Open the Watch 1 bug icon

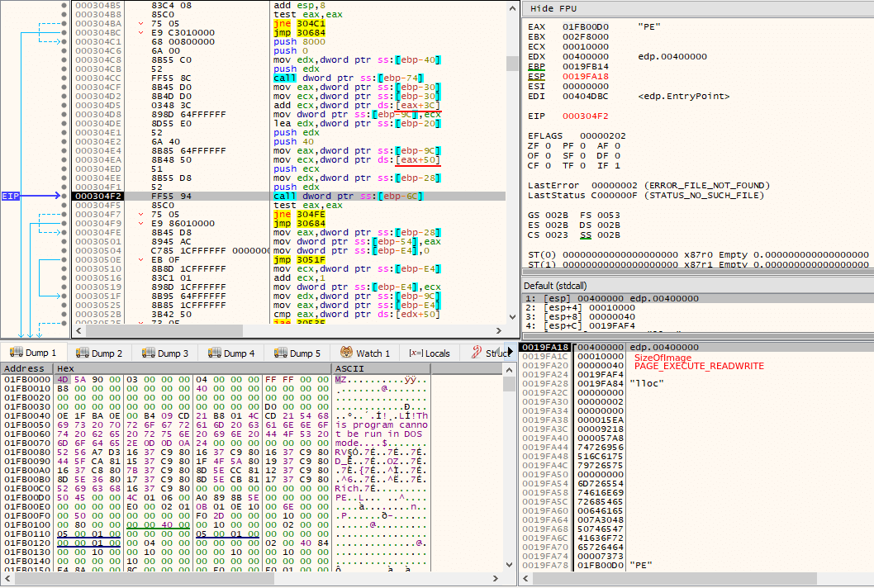pos(347,353)
